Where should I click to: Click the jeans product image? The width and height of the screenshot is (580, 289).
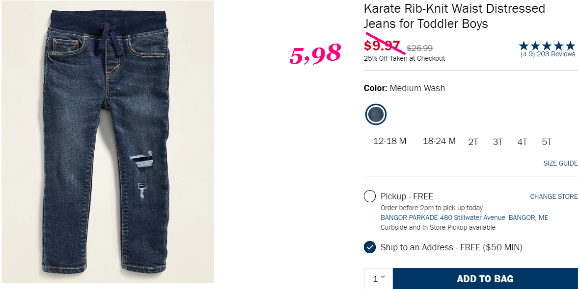108,142
